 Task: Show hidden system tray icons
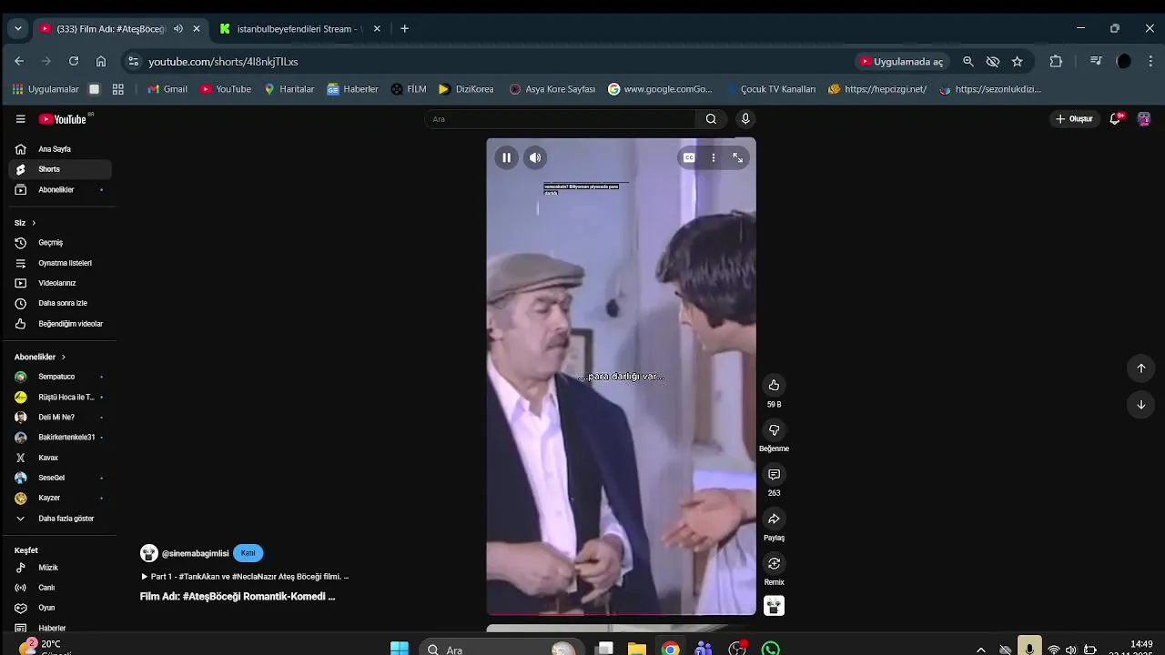[980, 650]
